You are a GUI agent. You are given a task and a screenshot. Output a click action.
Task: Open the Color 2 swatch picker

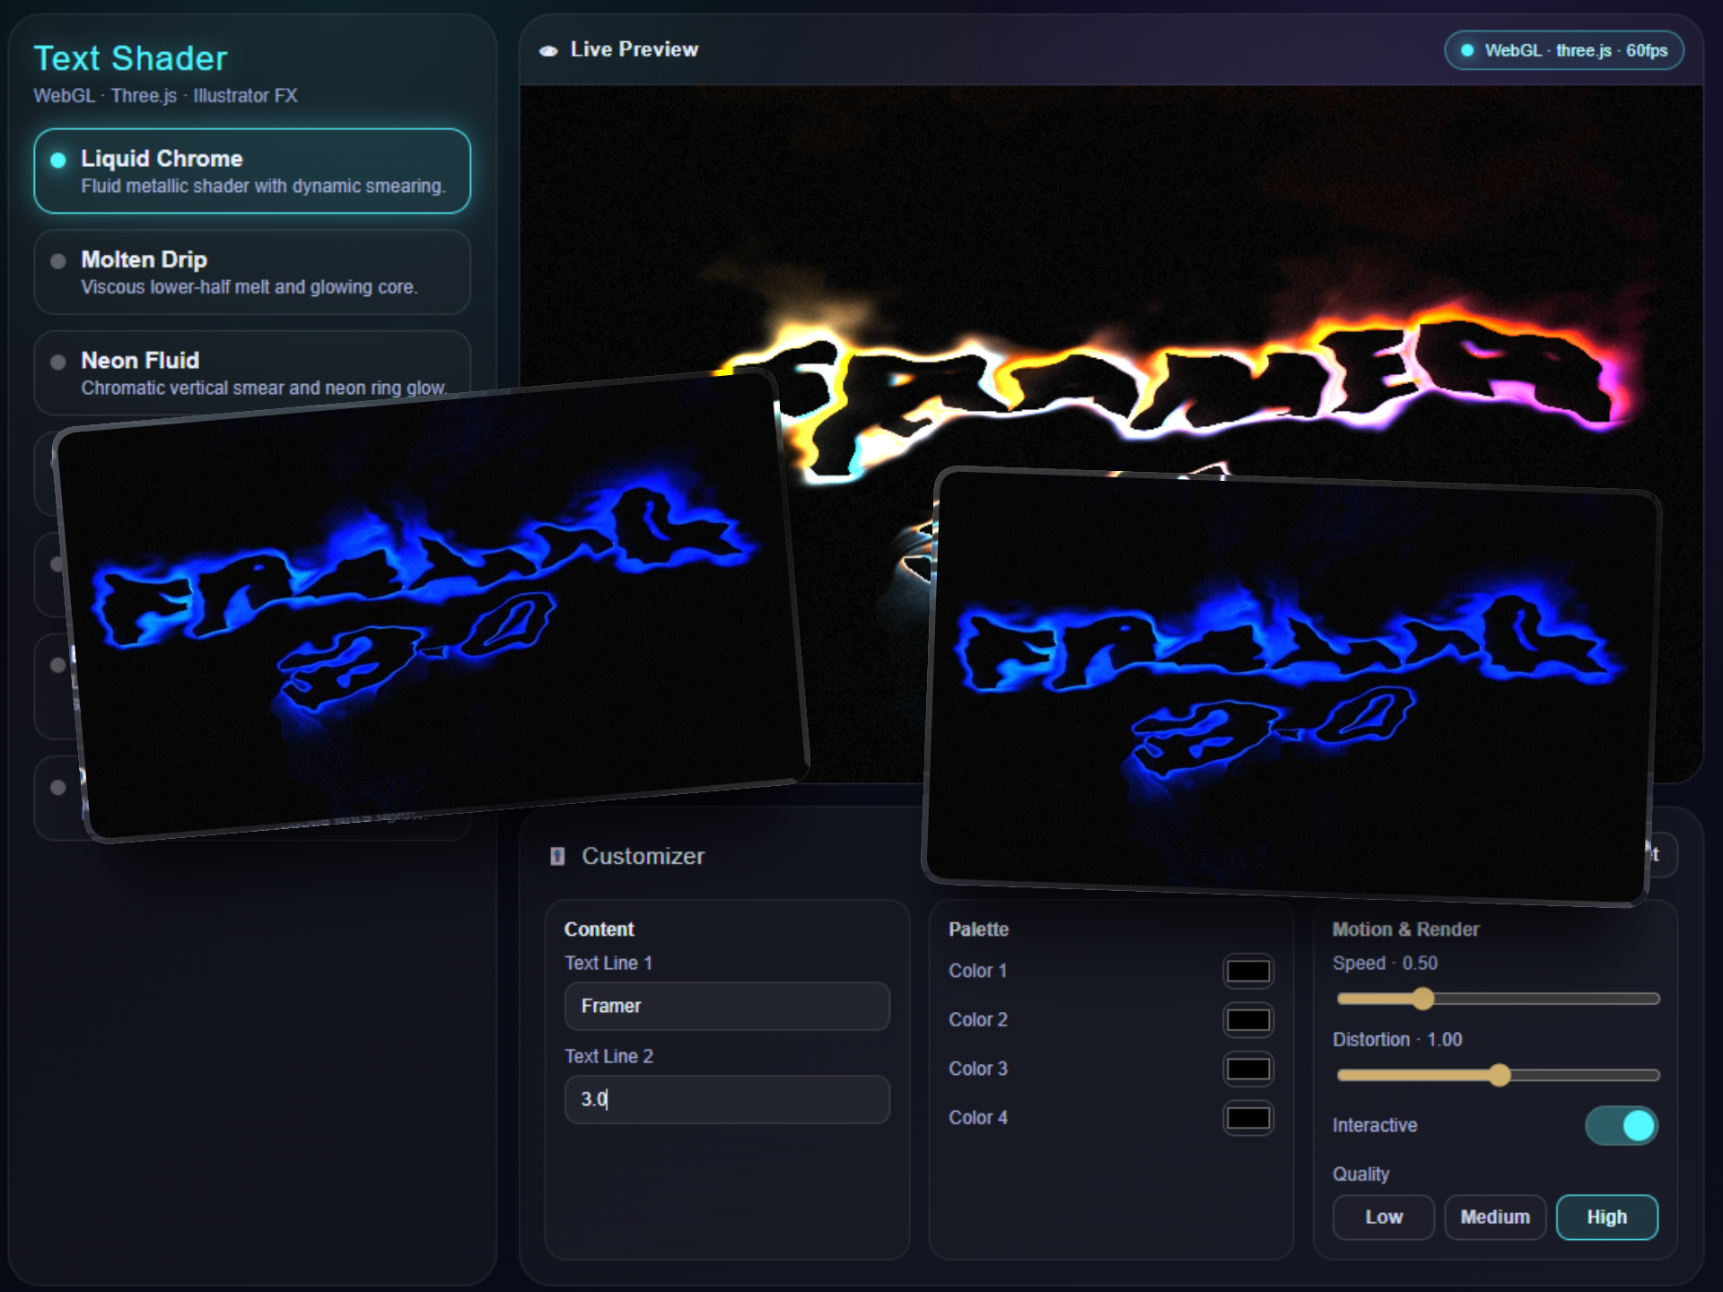pyautogui.click(x=1247, y=1020)
